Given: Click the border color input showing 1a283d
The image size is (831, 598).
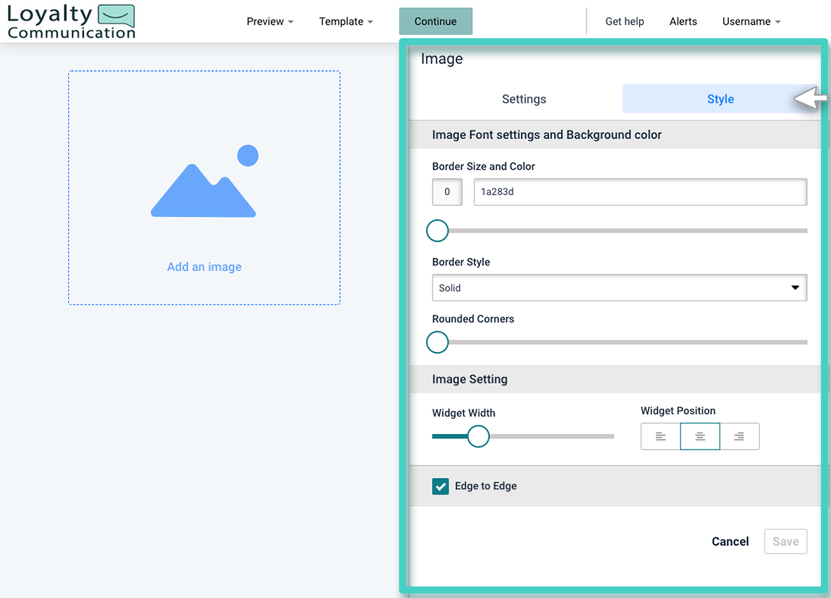Looking at the screenshot, I should [640, 192].
